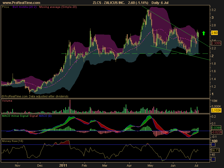Click the 20 oversold level tag
The width and height of the screenshot is (224, 168).
[213, 159]
